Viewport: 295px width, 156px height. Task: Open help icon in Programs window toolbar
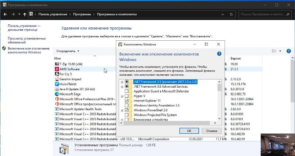point(289,51)
